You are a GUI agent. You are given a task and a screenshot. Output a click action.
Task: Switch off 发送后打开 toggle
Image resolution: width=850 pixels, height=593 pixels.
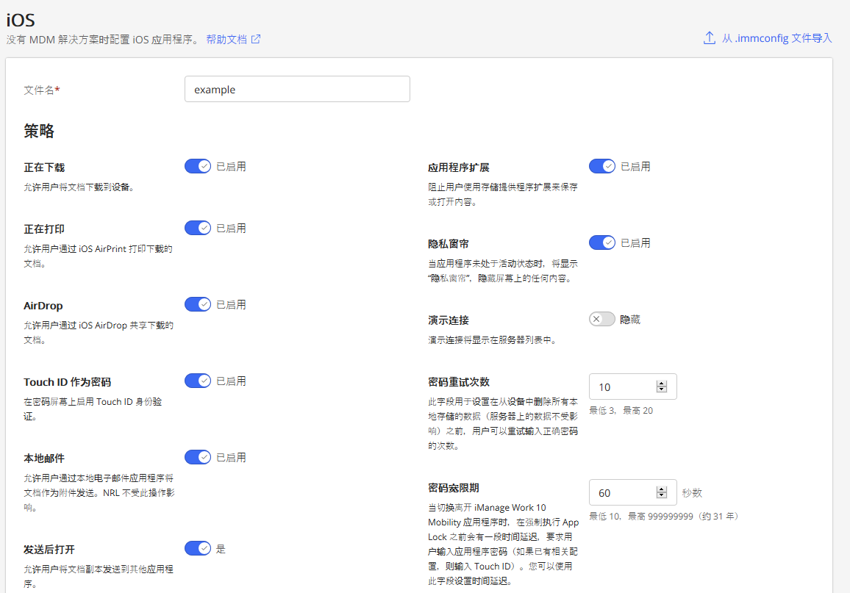point(198,548)
